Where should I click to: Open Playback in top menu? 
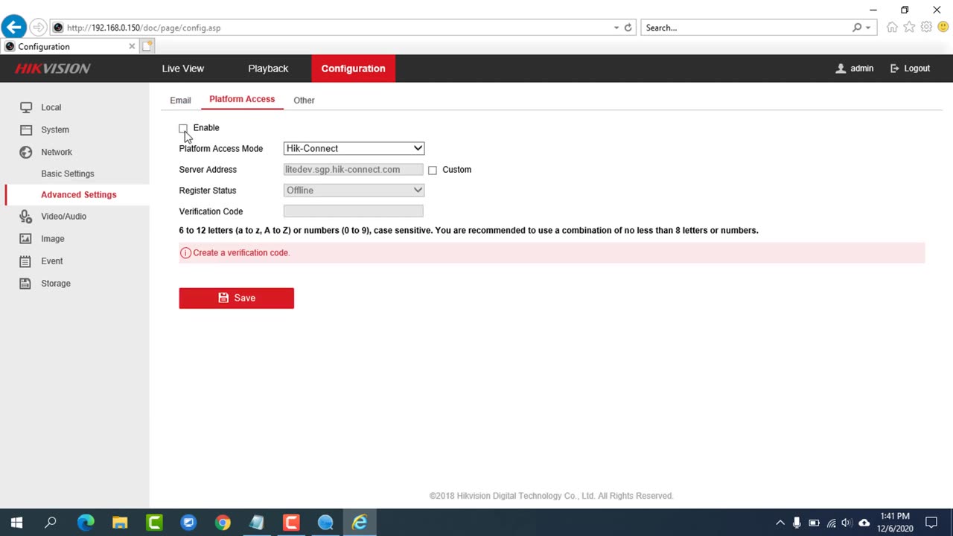point(268,68)
